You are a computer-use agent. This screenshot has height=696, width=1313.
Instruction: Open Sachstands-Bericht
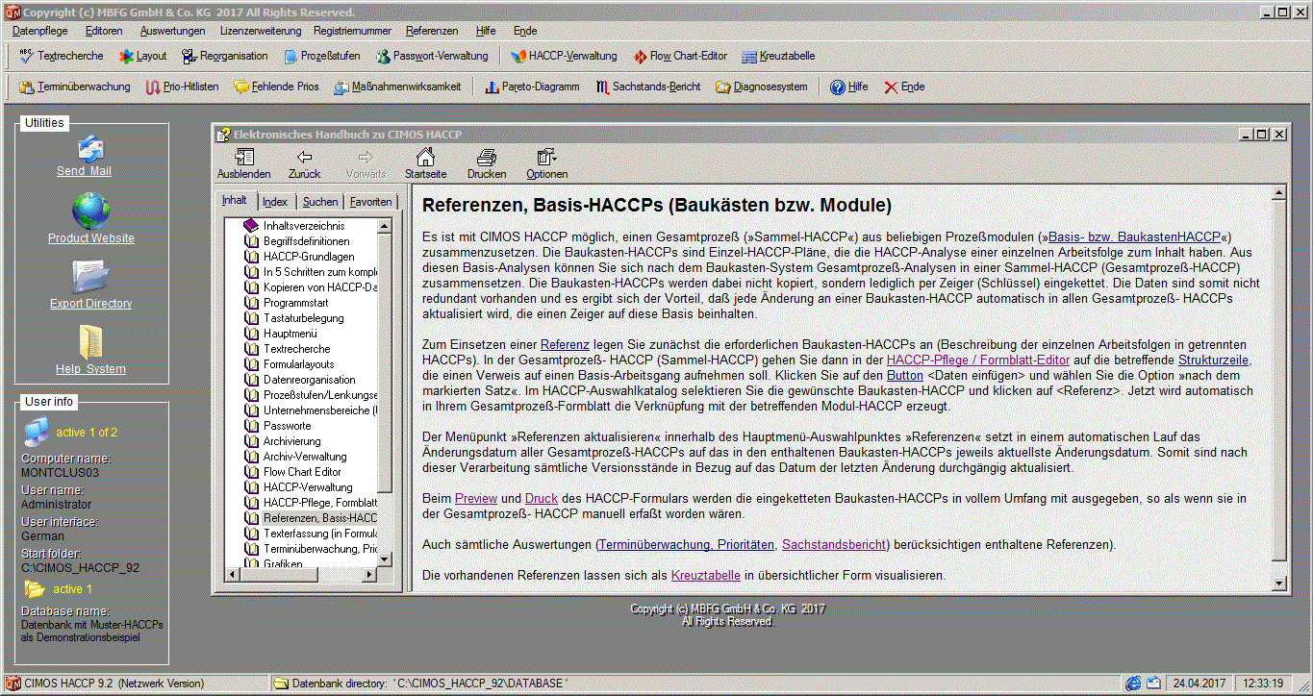coord(647,87)
